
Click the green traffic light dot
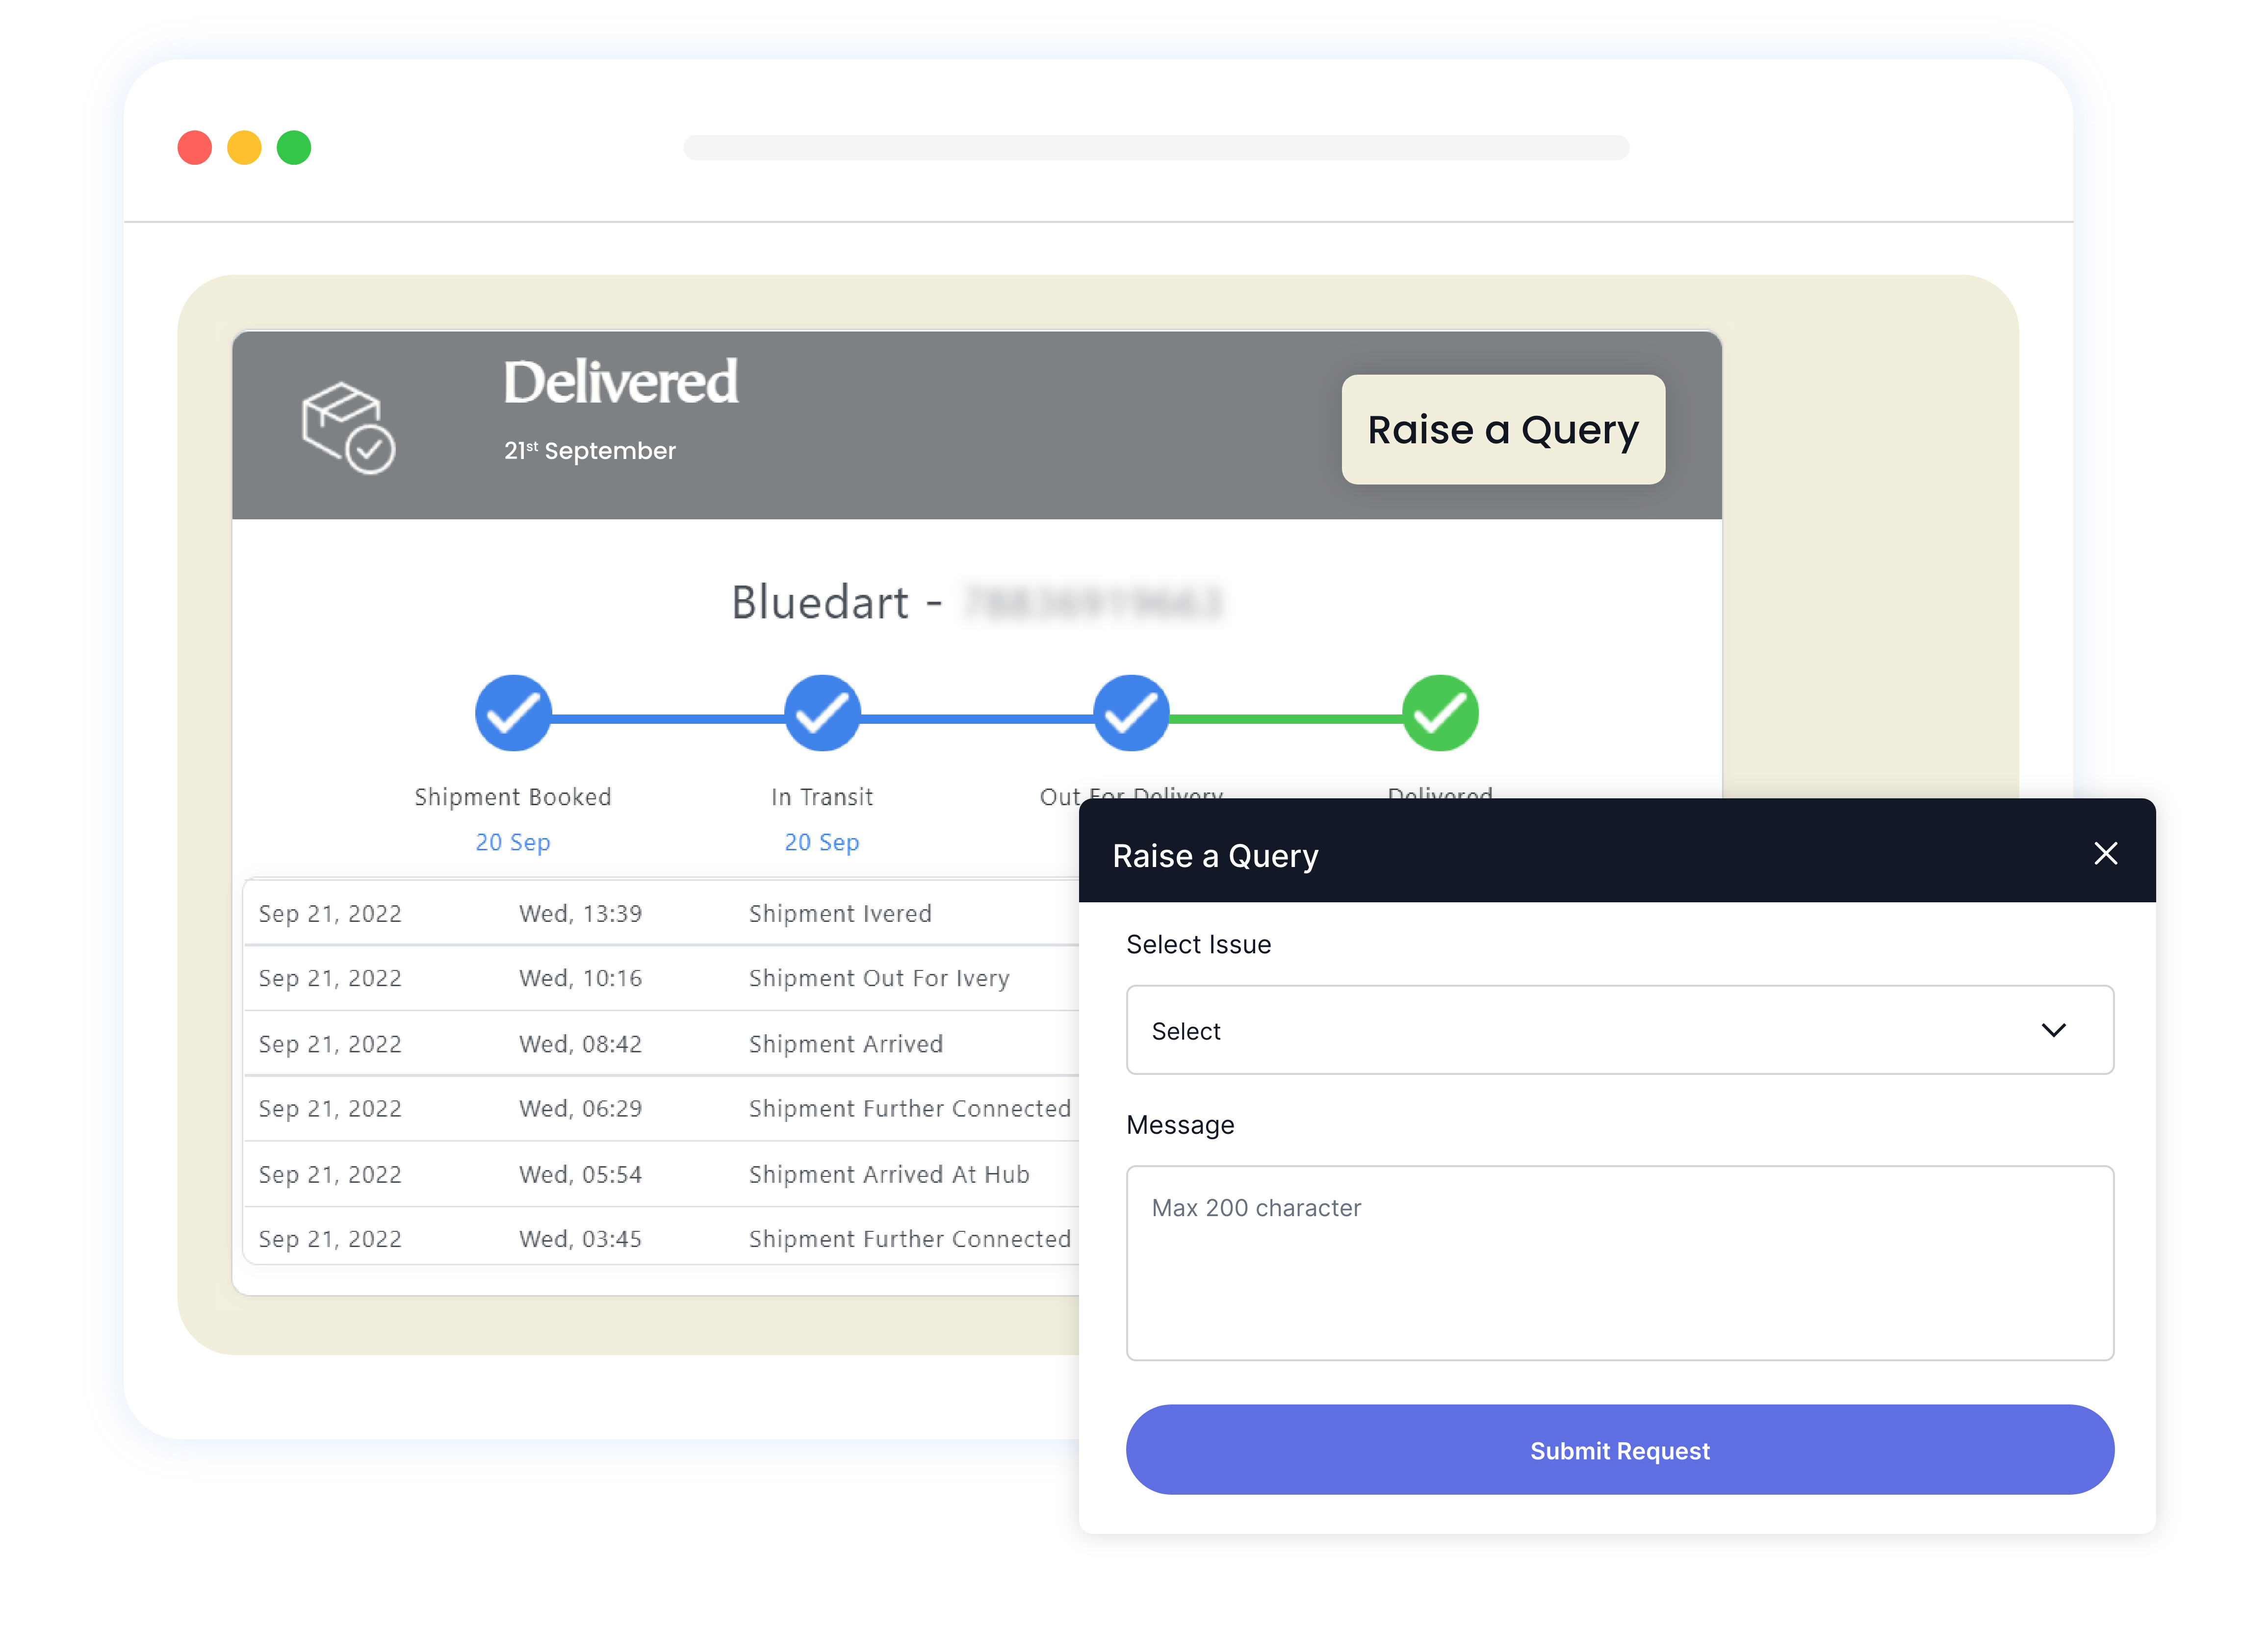pos(294,147)
